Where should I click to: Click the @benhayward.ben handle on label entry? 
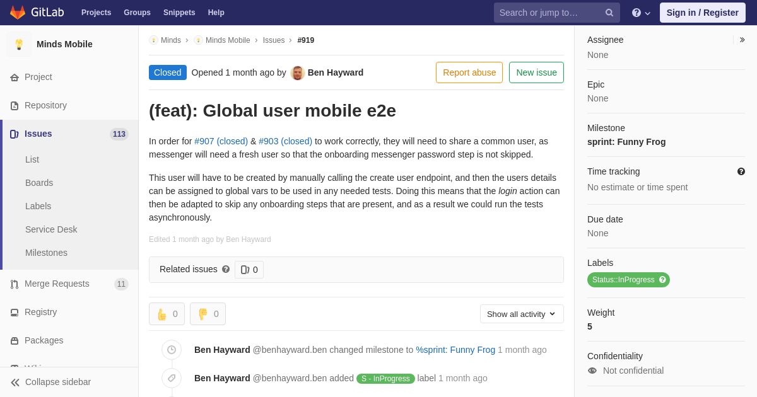click(x=290, y=378)
